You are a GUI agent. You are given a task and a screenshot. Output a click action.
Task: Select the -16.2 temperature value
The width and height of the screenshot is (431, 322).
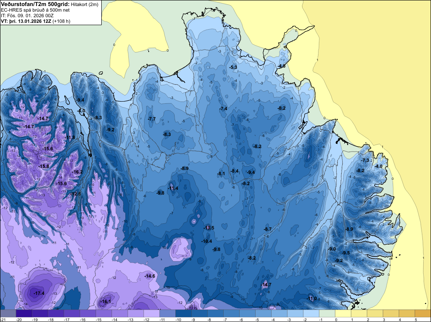(77, 172)
